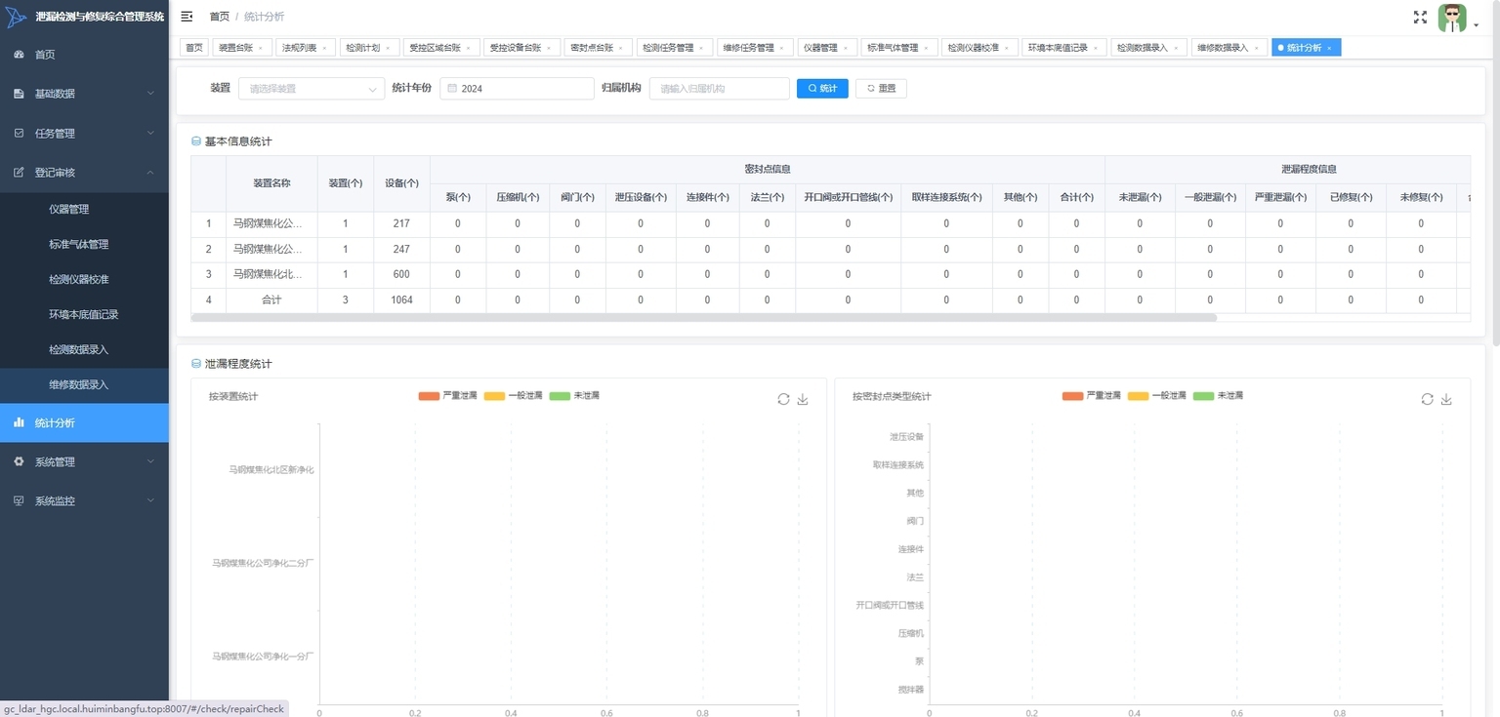Expand the 基础数据 sidebar menu
1500x717 pixels.
point(84,94)
